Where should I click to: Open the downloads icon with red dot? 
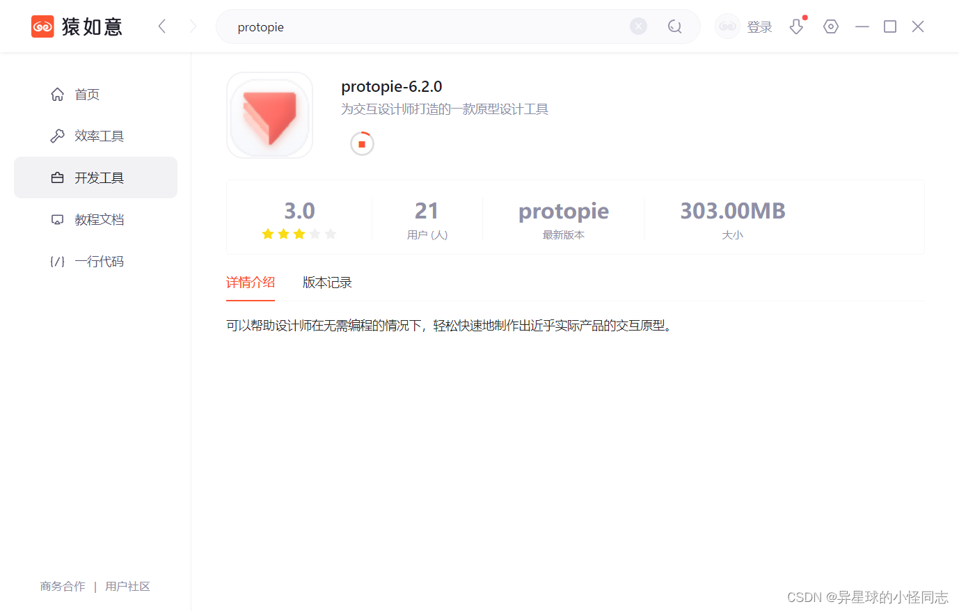point(797,26)
